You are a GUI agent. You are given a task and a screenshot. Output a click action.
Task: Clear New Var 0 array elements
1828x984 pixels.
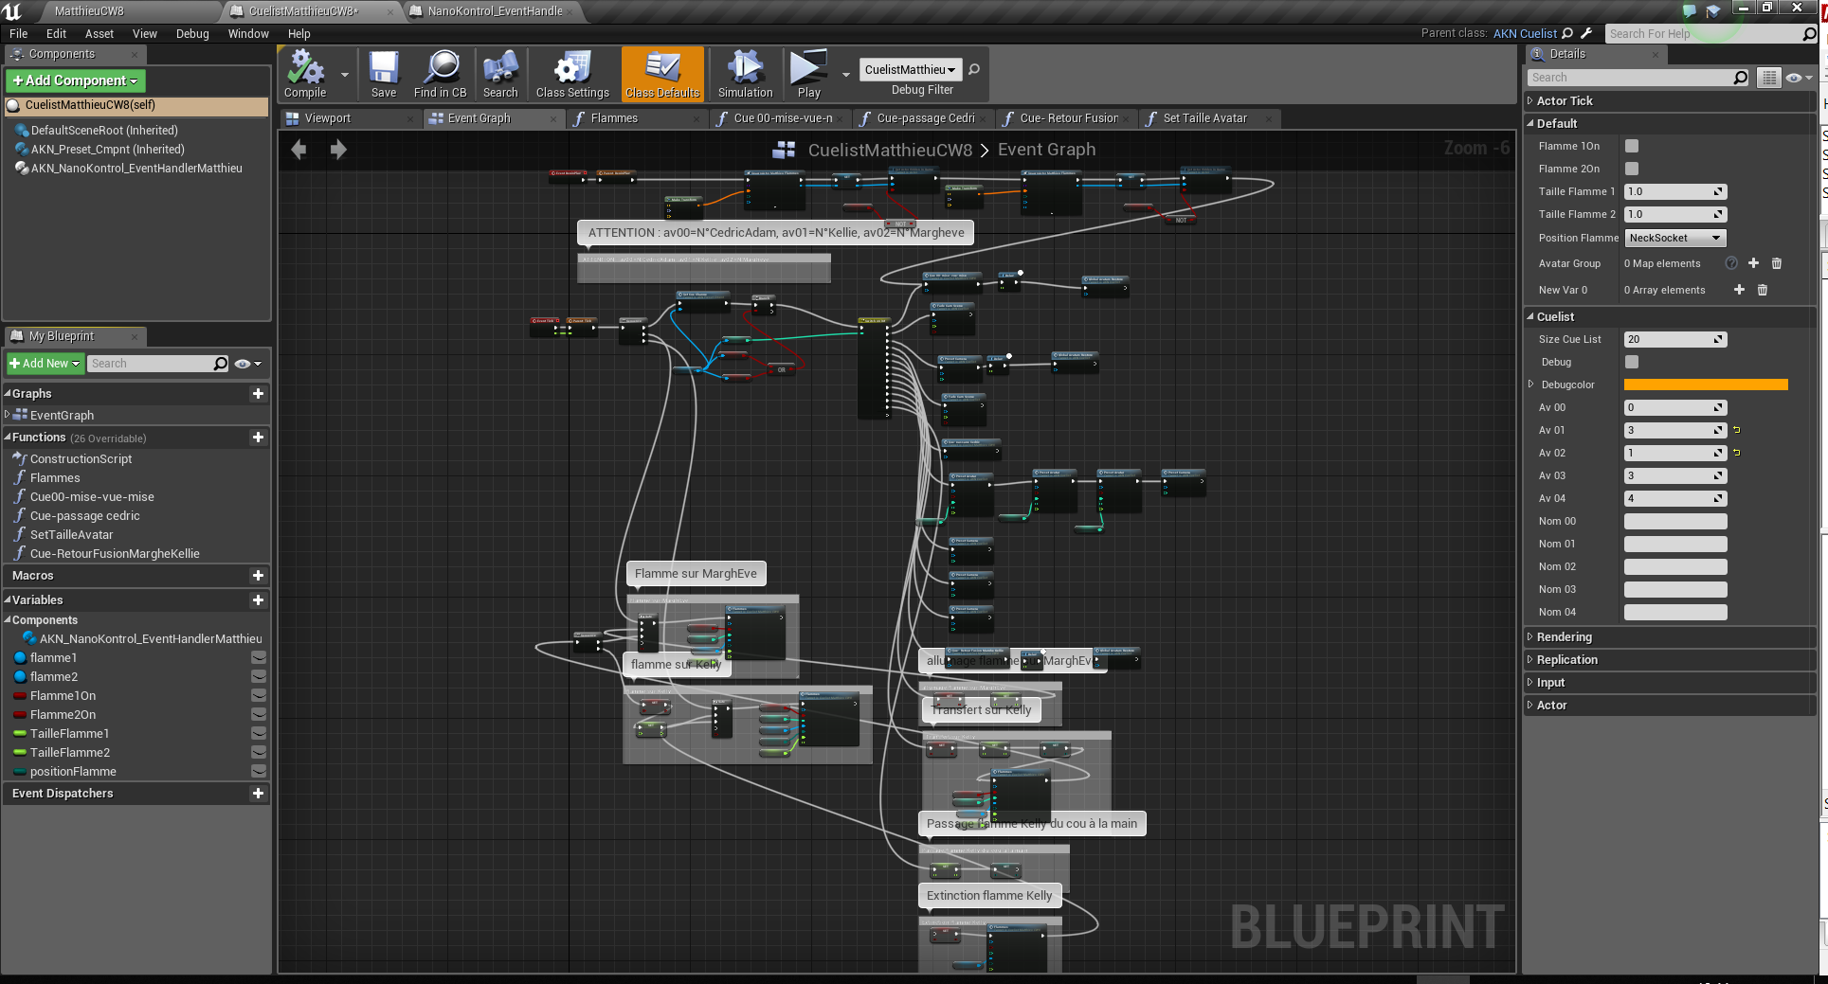pos(1763,290)
